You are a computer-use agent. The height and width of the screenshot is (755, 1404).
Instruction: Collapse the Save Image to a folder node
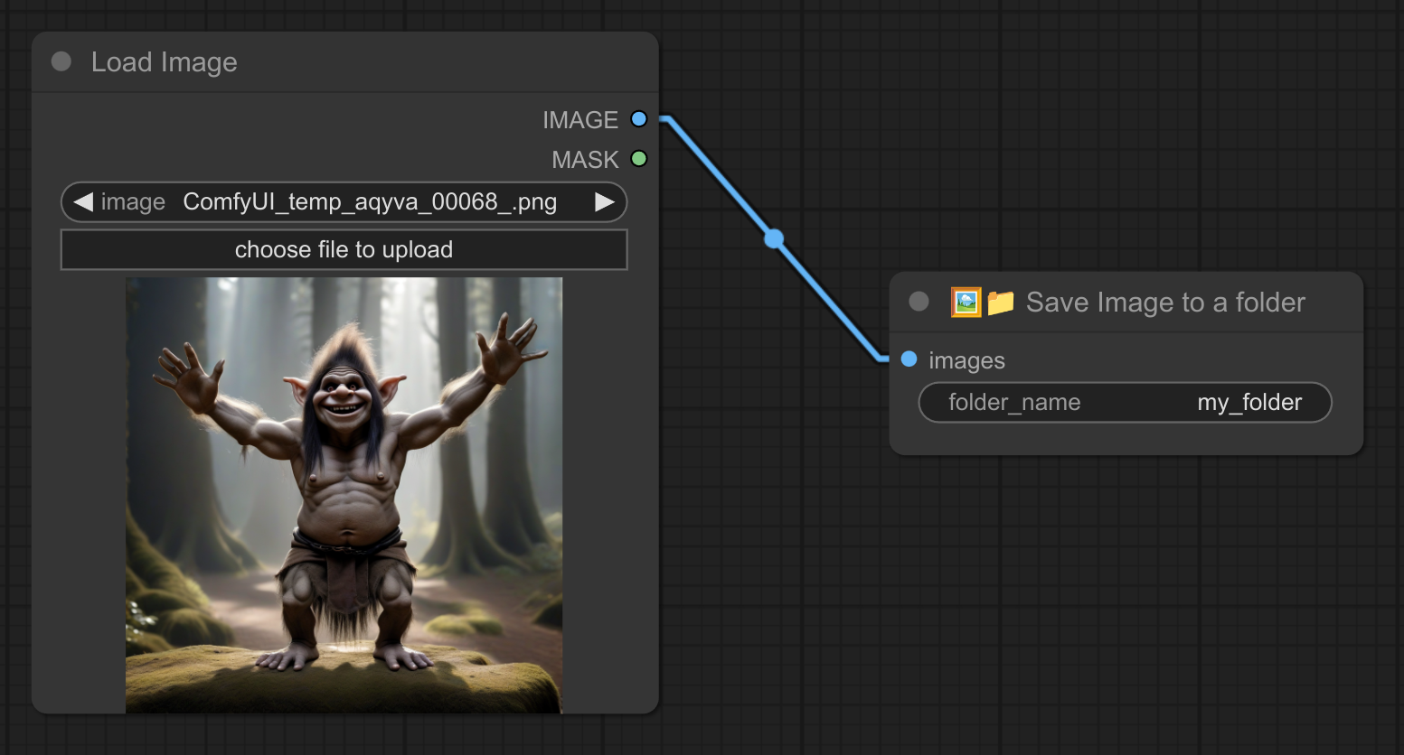pos(919,302)
